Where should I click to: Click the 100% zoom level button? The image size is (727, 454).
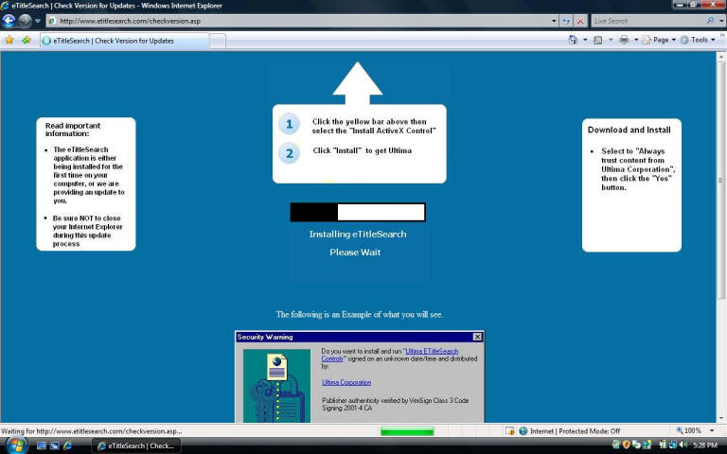click(x=689, y=431)
